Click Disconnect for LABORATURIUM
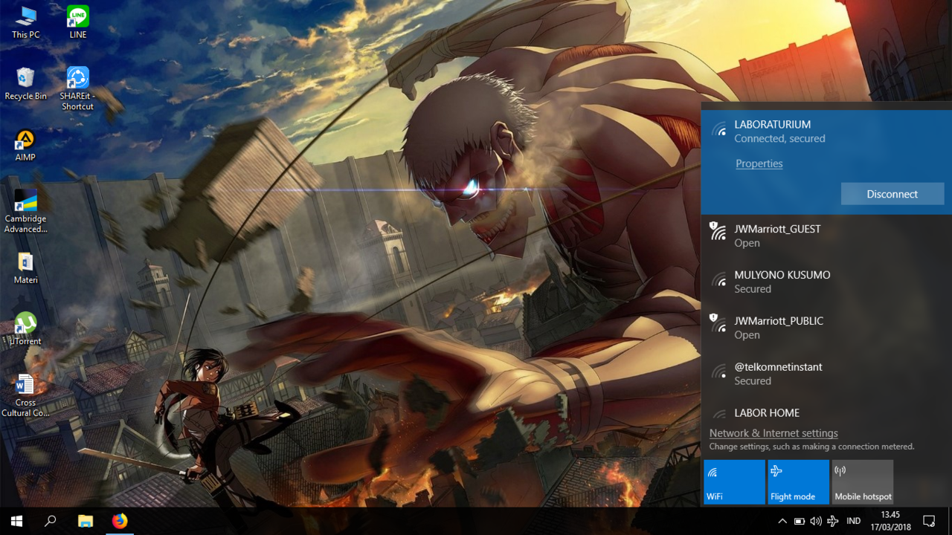Image resolution: width=952 pixels, height=535 pixels. click(x=892, y=194)
